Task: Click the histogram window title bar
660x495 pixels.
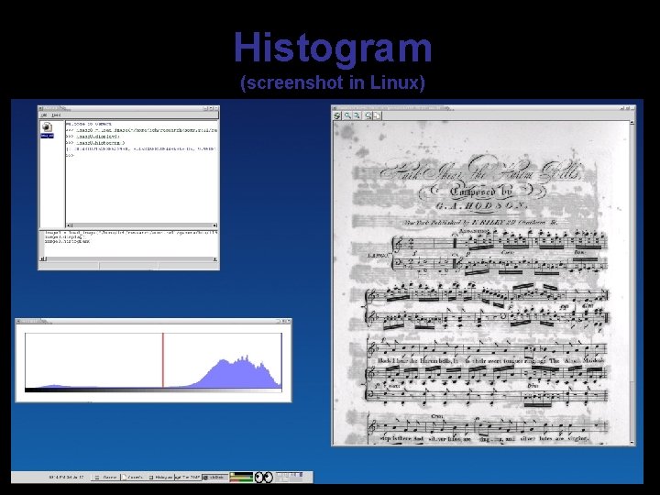Action: click(153, 321)
